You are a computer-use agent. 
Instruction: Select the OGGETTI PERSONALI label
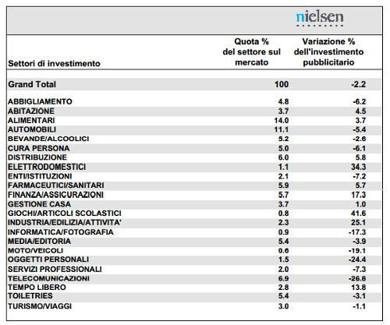click(x=48, y=260)
